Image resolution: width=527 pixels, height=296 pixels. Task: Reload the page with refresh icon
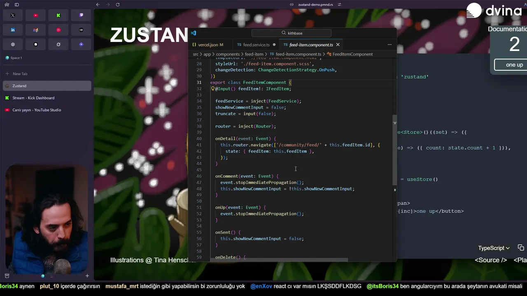pos(118,5)
